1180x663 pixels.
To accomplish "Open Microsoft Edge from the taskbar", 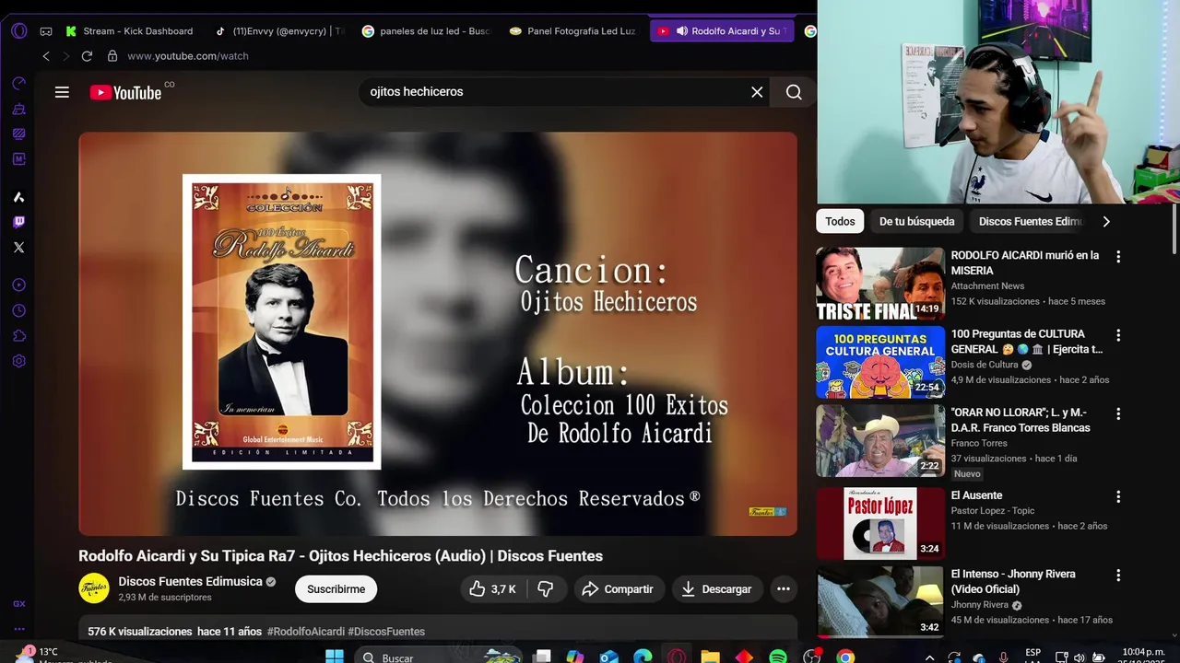I will tap(643, 657).
